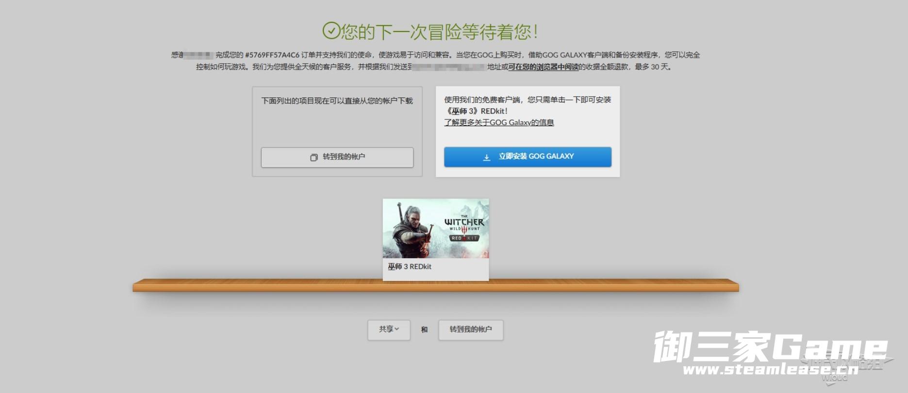The width and height of the screenshot is (908, 393).
Task: Click the 转到我的帐户 button below the shelf
Action: click(470, 329)
